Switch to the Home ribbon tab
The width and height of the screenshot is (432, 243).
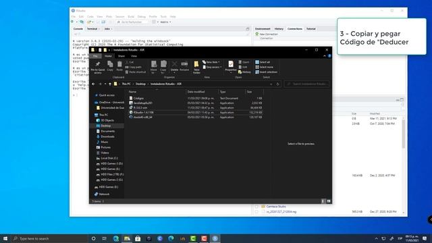[108, 56]
